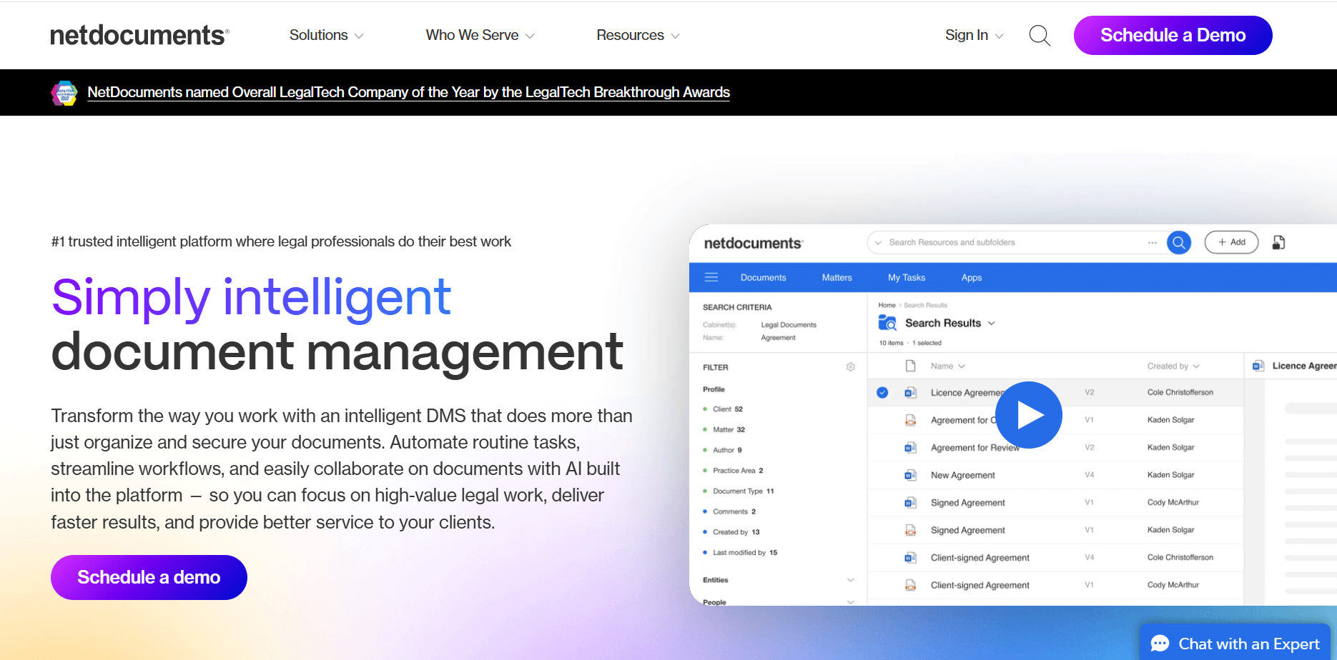Select the Document Type 11 filter
Screen dimensions: 1337x660
pos(743,491)
